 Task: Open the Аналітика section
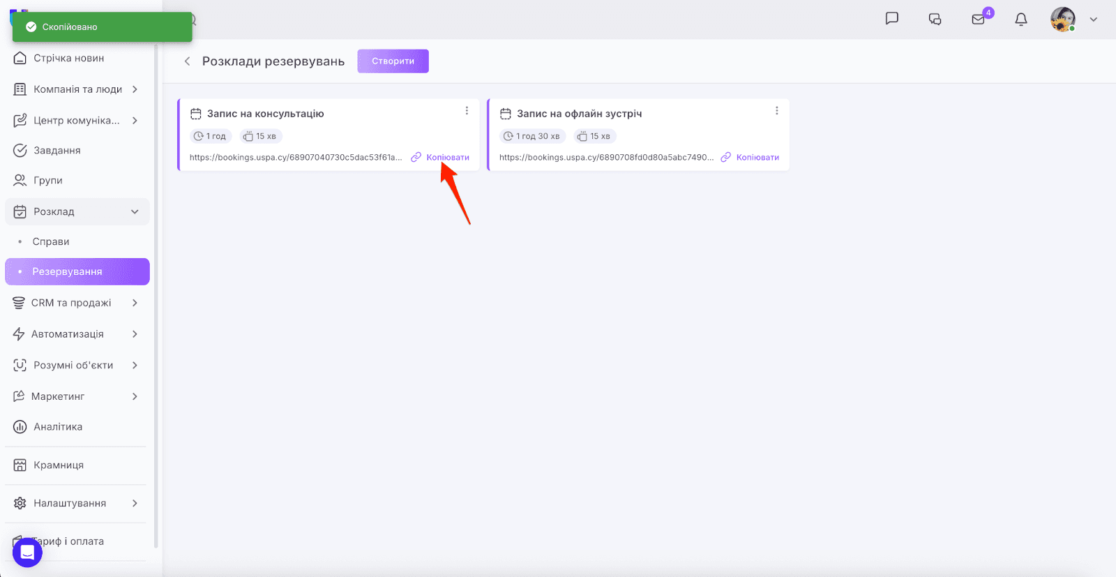58,427
